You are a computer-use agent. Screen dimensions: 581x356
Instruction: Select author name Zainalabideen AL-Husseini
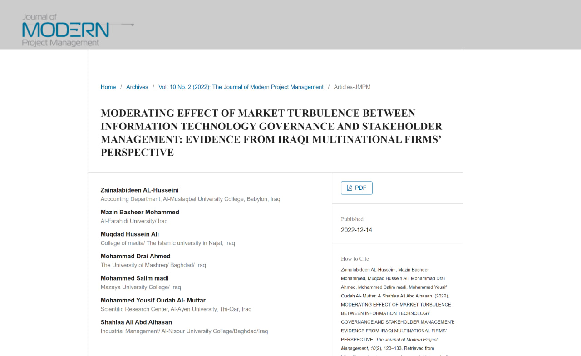[139, 190]
